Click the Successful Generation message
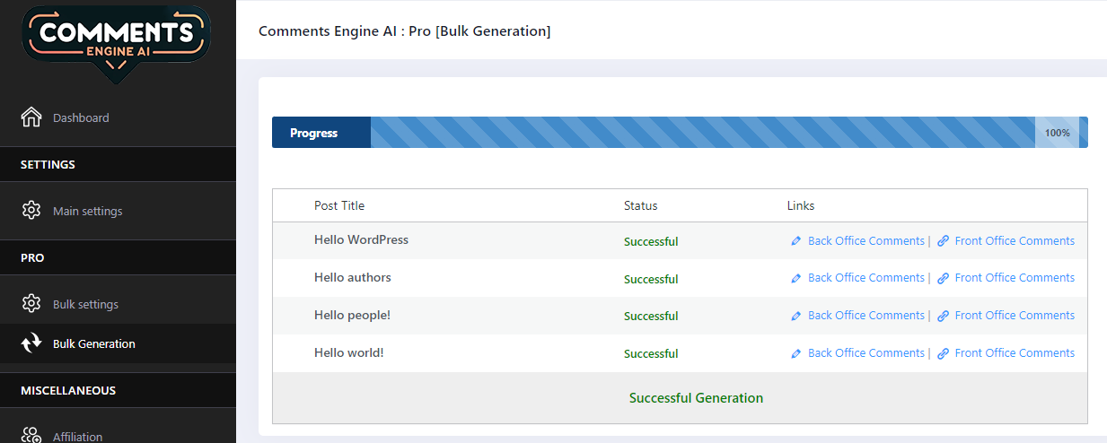Screen dimensions: 1107x443 click(x=696, y=397)
